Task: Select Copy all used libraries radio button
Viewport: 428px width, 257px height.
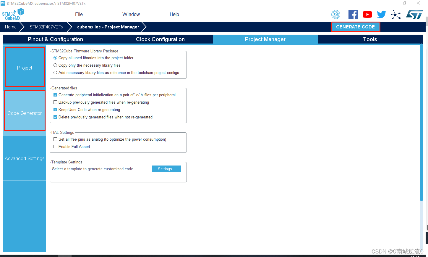Action: pyautogui.click(x=55, y=58)
